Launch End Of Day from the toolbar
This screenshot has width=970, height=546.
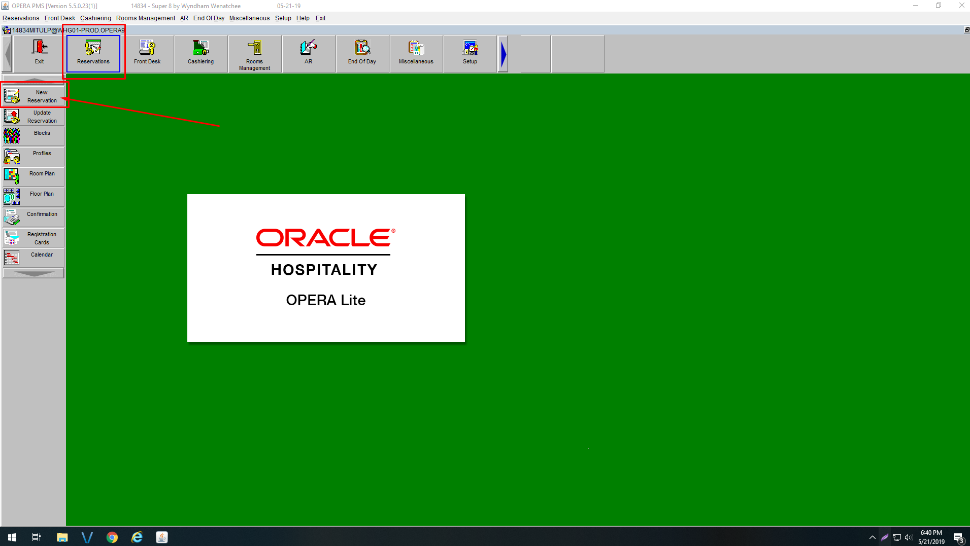click(x=362, y=53)
